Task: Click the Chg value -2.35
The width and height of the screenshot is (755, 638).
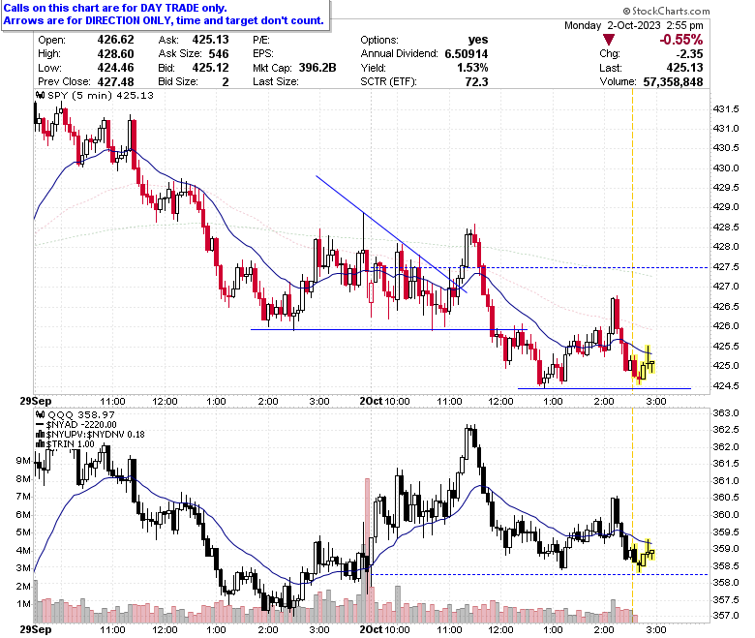Action: pos(689,53)
